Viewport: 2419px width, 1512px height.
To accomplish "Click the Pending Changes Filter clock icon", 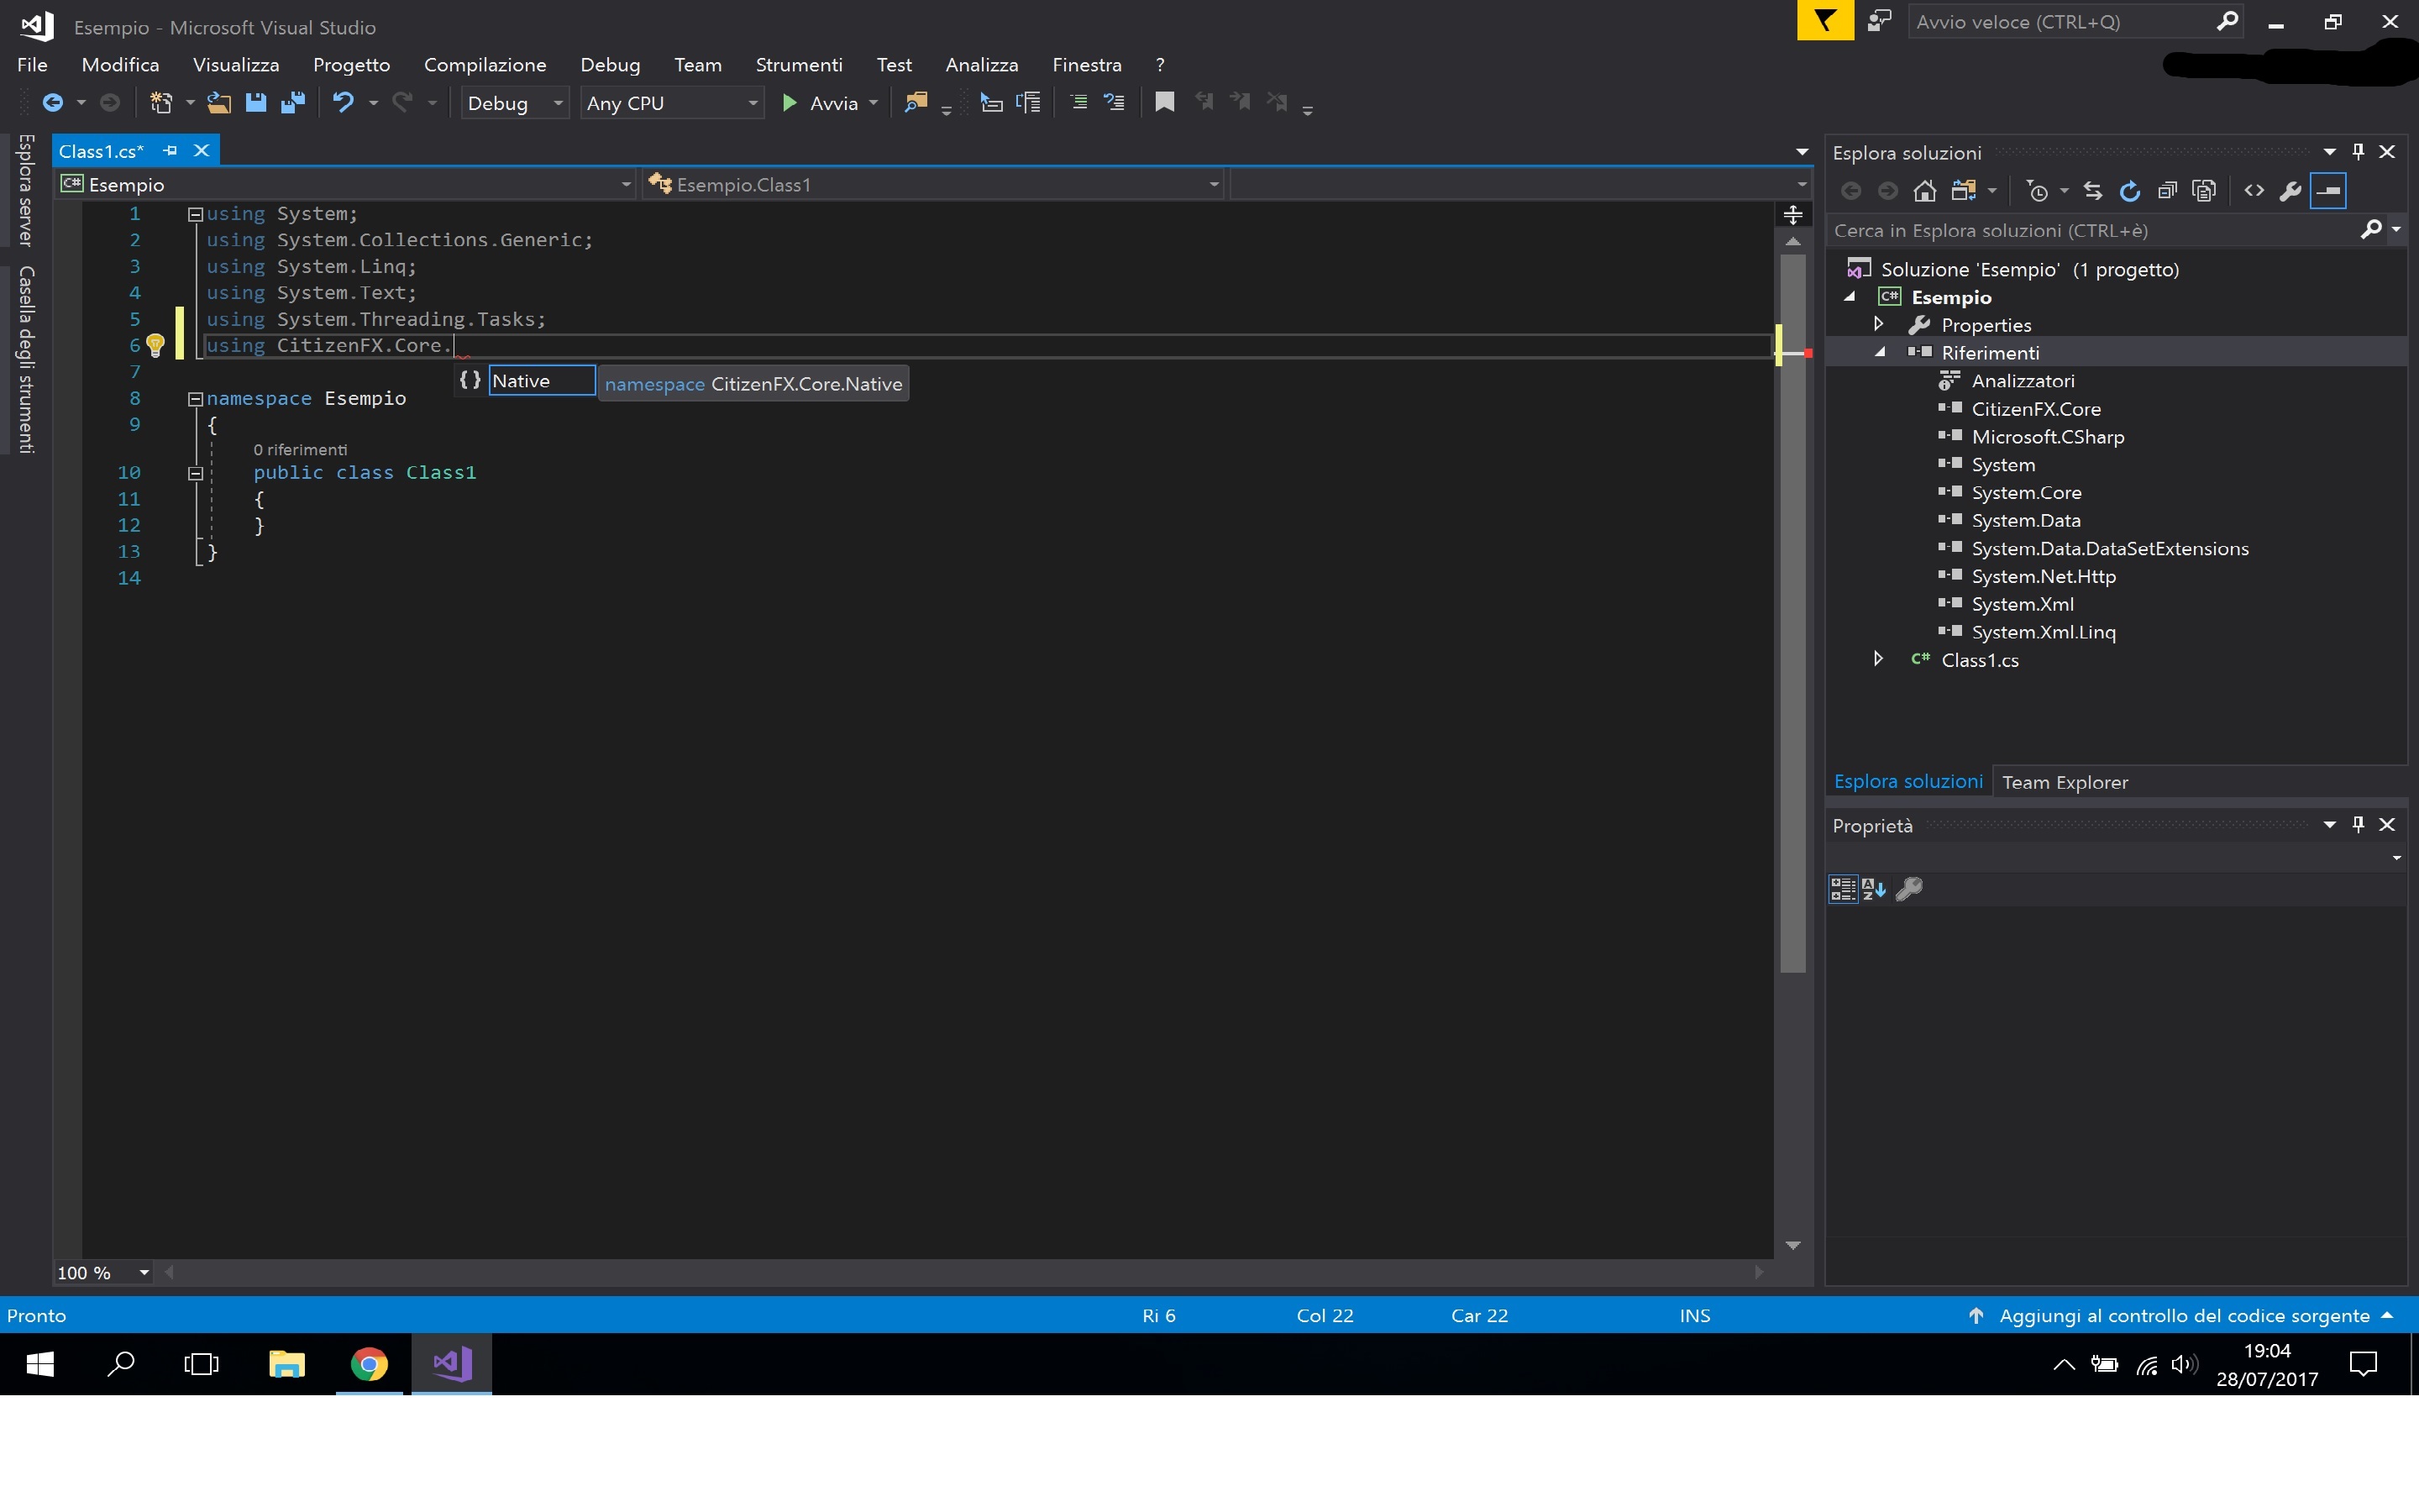I will (x=2036, y=191).
